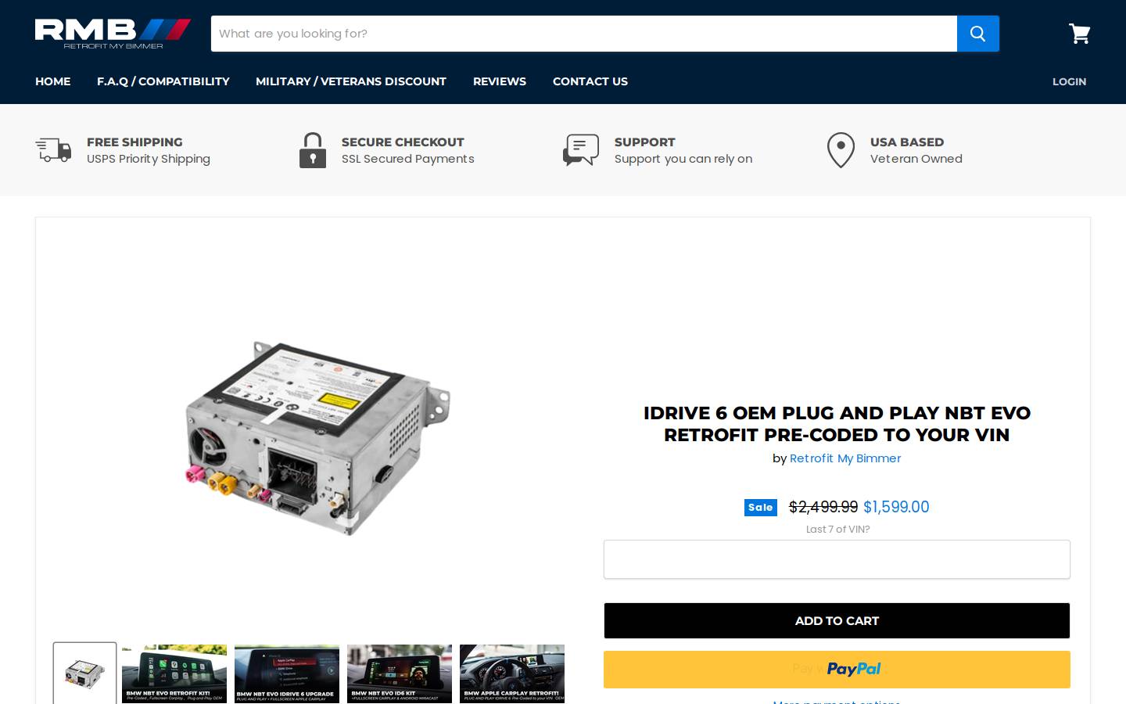This screenshot has height=704, width=1126.
Task: Click the 'Veteran Owned' text
Action: [x=916, y=159]
